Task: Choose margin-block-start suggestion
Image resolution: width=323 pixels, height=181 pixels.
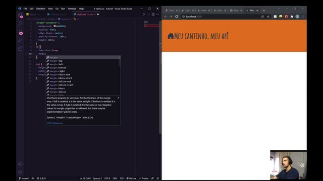Action: pyautogui.click(x=83, y=78)
